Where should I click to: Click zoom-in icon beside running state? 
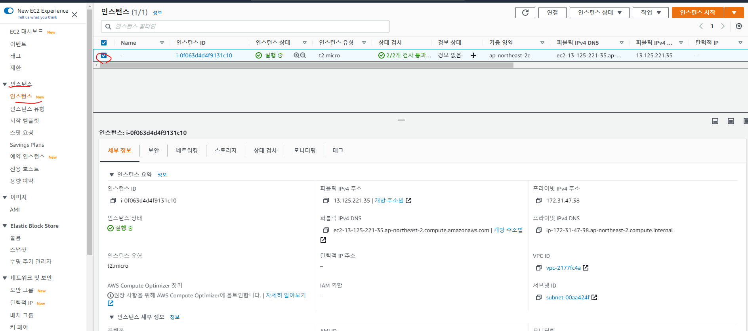pos(296,55)
